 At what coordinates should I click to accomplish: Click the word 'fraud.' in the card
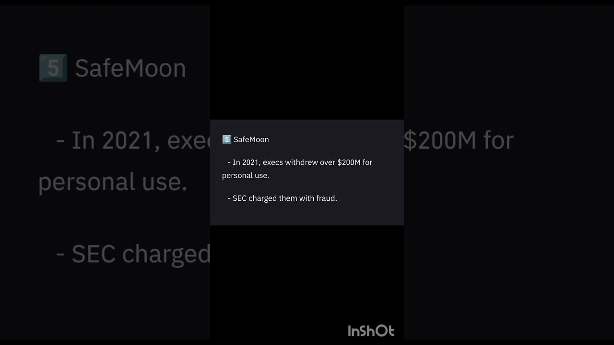[327, 198]
